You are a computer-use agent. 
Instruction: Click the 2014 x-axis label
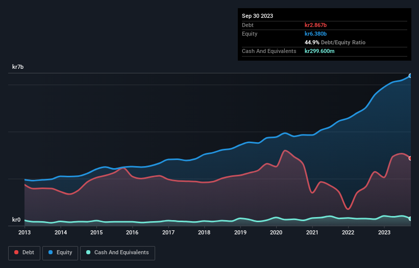pos(61,232)
